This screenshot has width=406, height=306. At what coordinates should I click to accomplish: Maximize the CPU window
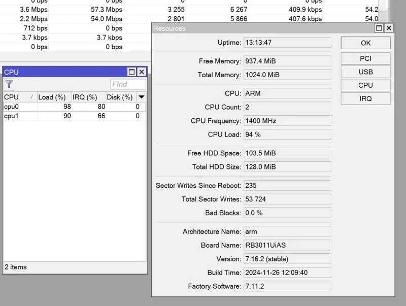tap(131, 72)
